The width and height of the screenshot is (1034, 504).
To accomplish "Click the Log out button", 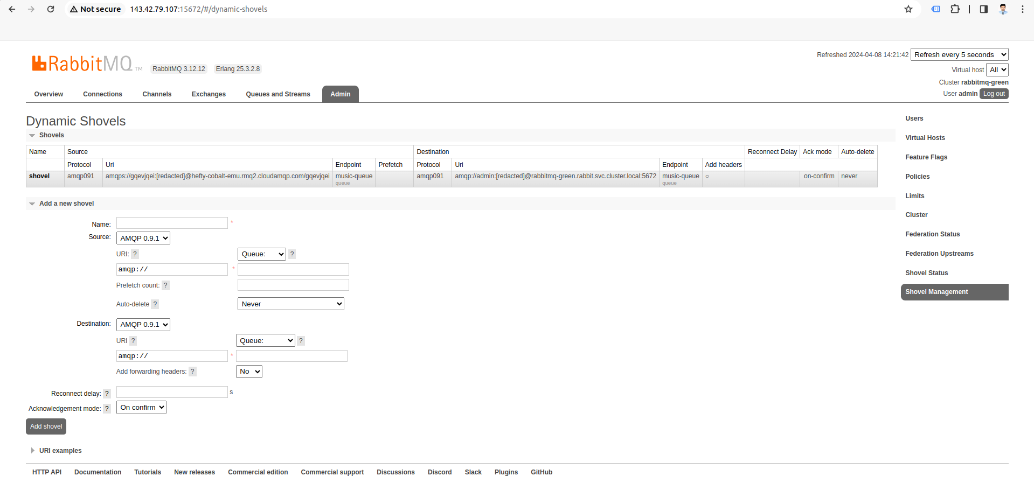I will [994, 94].
